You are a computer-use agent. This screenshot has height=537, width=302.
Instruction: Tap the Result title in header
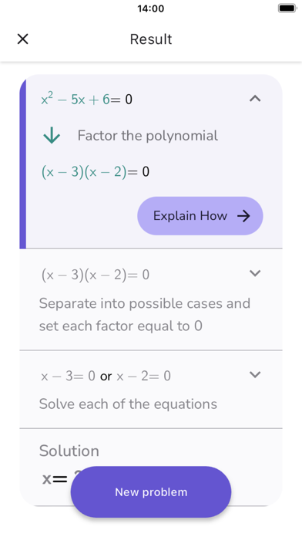(151, 39)
